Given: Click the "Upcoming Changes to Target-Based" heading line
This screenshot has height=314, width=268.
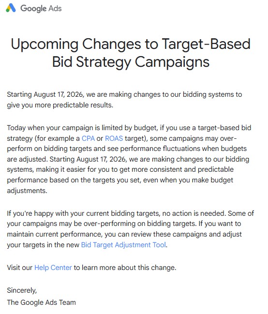Looking at the screenshot, I should click(x=131, y=44).
